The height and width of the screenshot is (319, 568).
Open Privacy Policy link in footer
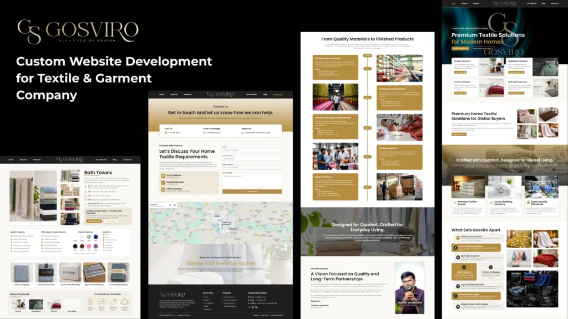tap(265, 315)
